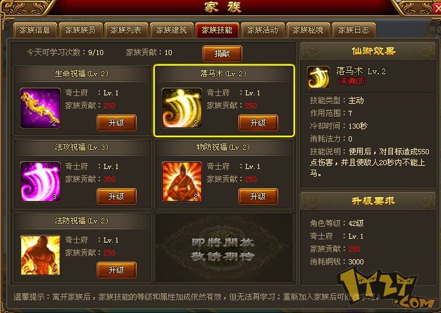View the 家族活动 tab
The height and width of the screenshot is (313, 441).
tap(262, 30)
